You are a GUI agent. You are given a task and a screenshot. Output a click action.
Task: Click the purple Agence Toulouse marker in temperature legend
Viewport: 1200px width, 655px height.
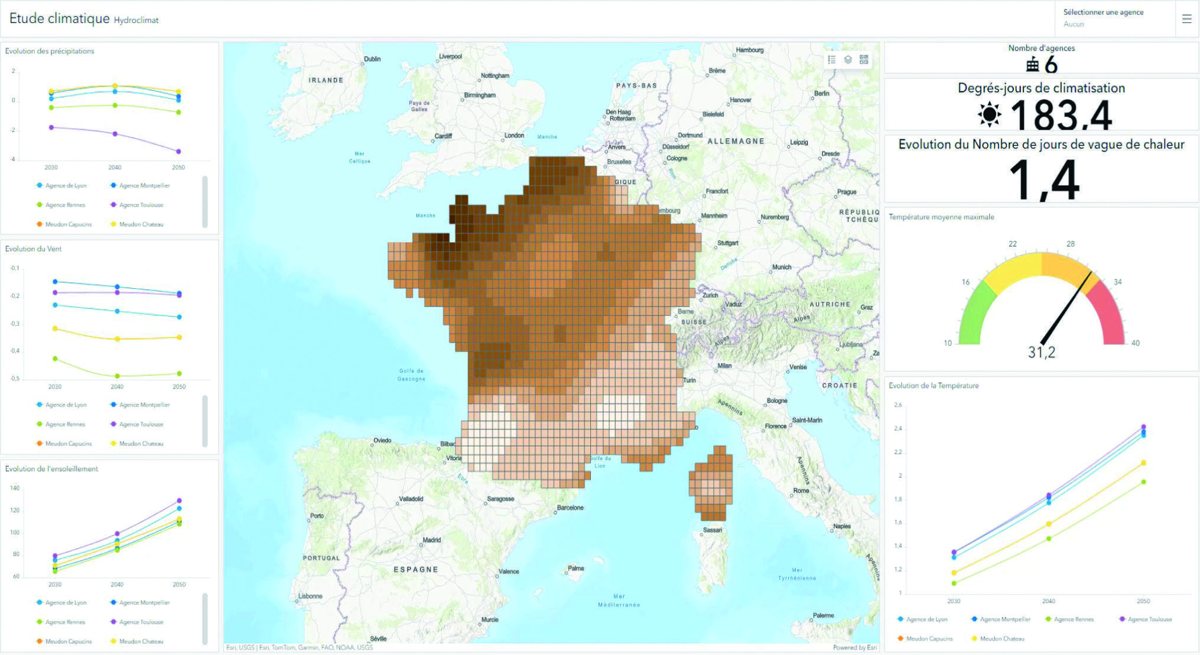(x=1122, y=619)
